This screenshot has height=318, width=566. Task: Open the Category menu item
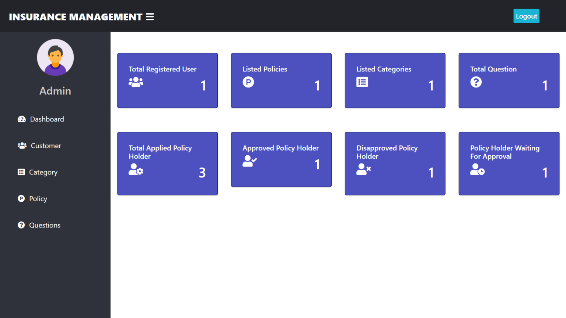point(38,172)
